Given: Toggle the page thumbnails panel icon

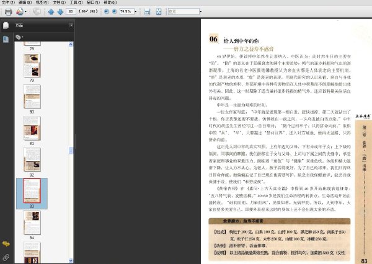Looking at the screenshot, I should (x=6, y=39).
